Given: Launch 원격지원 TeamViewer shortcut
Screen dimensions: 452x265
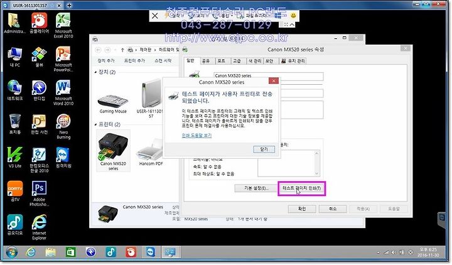Looking at the screenshot, I should tap(63, 158).
